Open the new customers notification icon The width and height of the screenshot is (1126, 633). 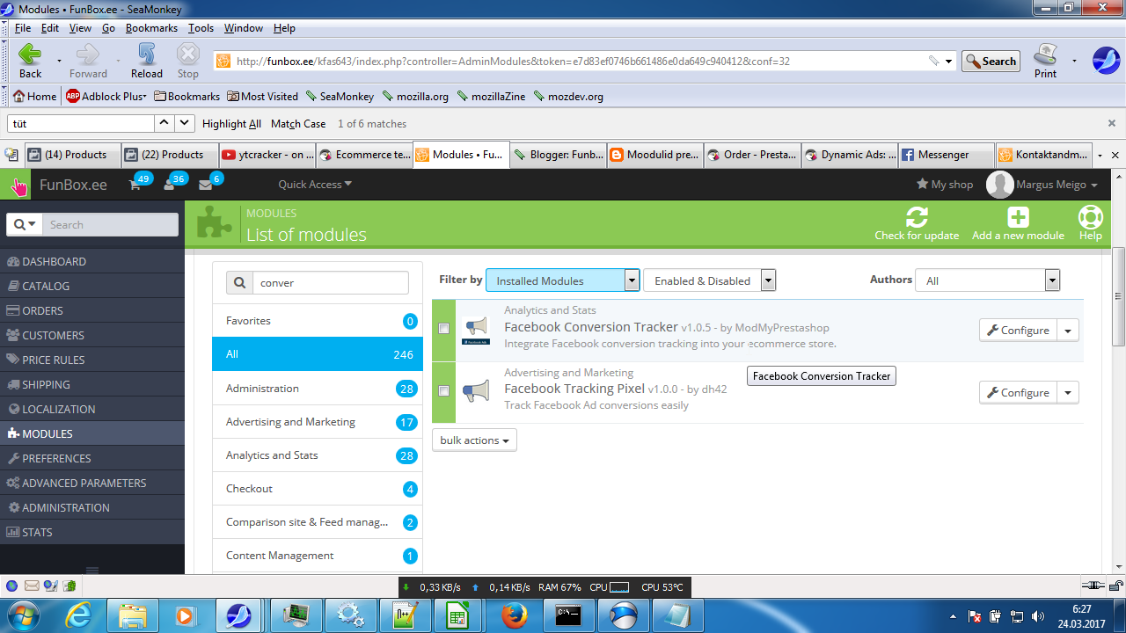(170, 185)
